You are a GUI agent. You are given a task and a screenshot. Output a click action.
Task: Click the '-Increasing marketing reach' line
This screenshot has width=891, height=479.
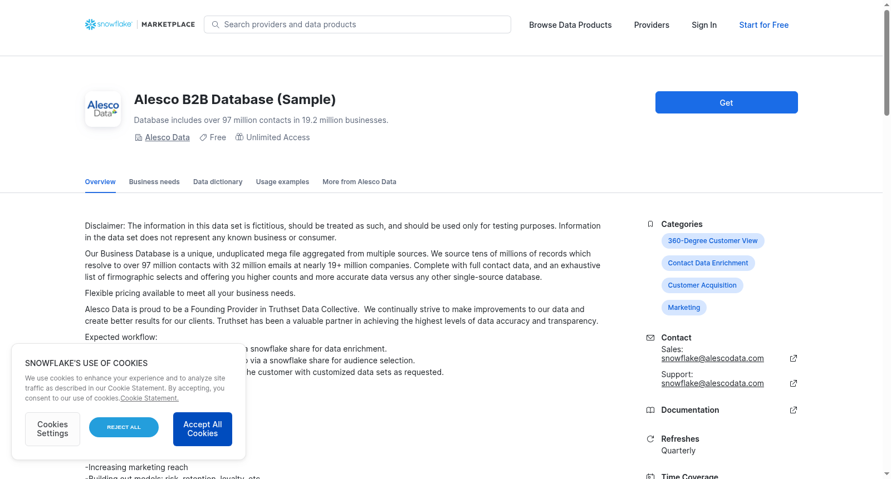(136, 467)
